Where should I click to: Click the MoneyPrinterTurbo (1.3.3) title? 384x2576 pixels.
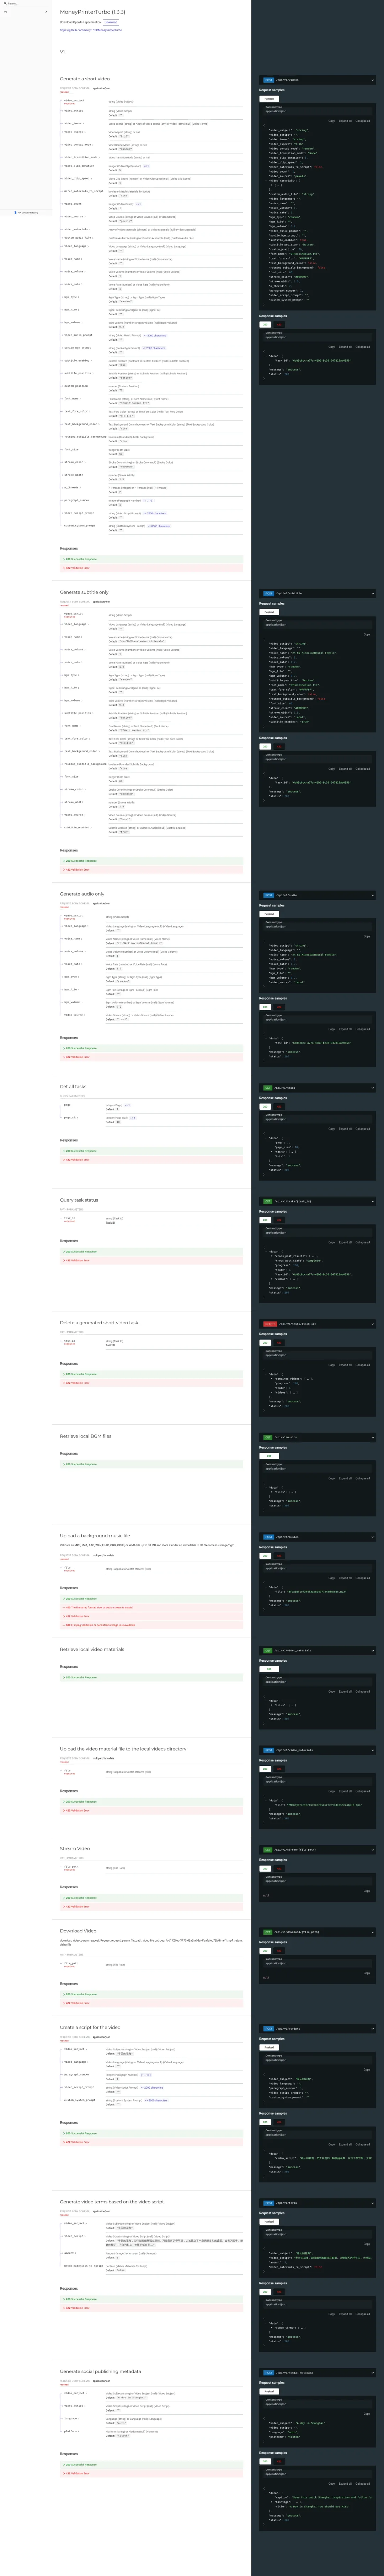pos(93,12)
